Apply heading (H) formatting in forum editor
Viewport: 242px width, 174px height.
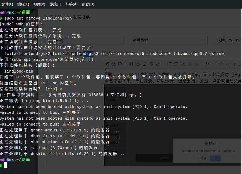pyautogui.click(x=131, y=64)
